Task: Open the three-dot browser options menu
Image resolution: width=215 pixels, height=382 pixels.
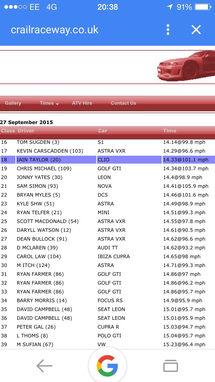Action: [x=168, y=30]
